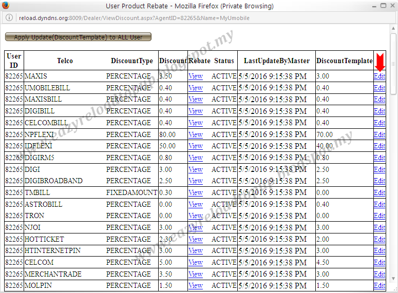Click the User ID column header
The height and width of the screenshot is (293, 398).
tap(14, 61)
